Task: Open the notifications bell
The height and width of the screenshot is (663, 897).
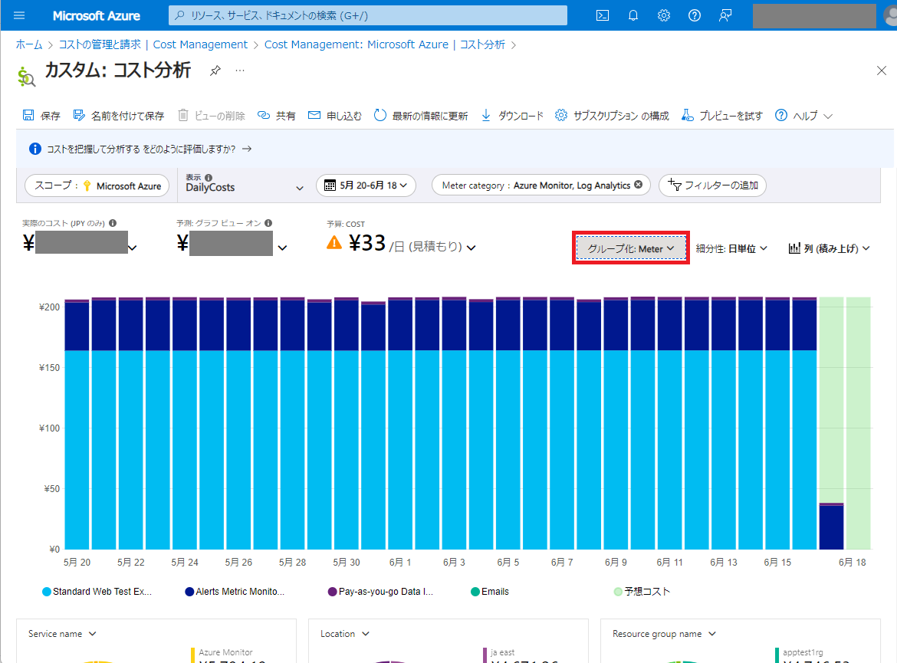Action: 632,15
